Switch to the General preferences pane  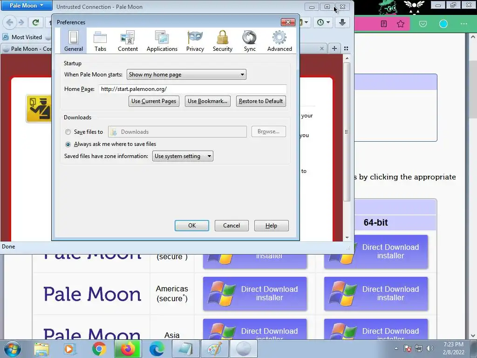(73, 41)
